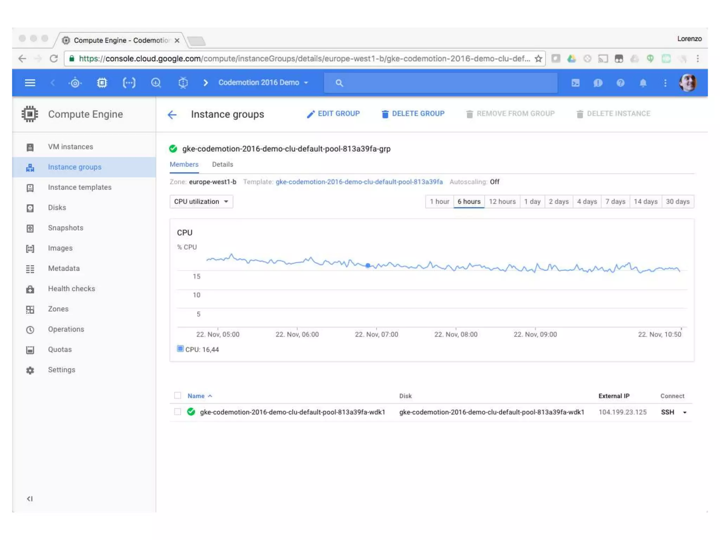The image size is (720, 540).
Task: Expand the SSH connect options arrow
Action: click(x=685, y=412)
